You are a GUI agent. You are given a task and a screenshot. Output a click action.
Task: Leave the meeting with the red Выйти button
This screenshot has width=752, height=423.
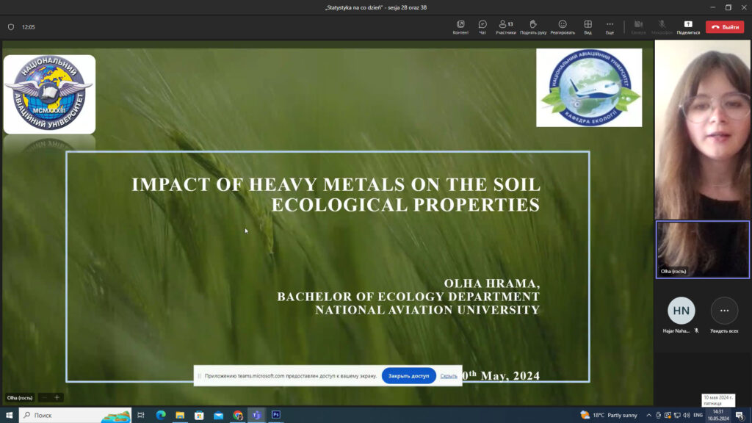[724, 26]
